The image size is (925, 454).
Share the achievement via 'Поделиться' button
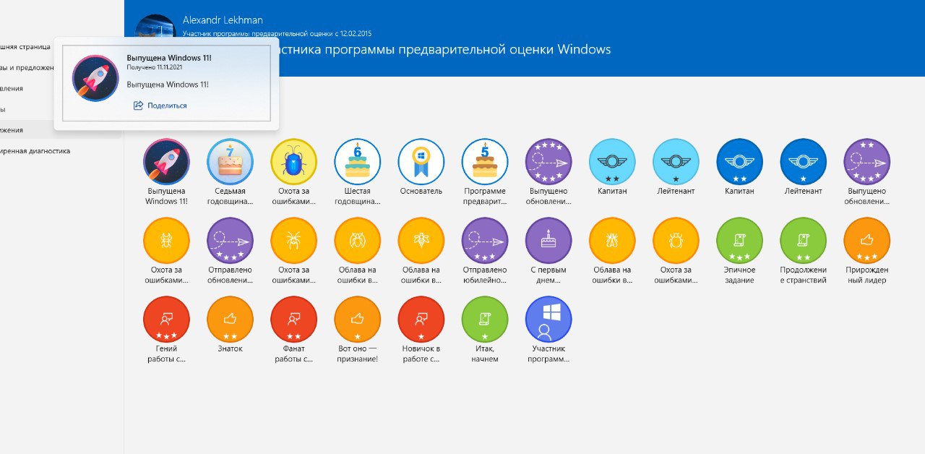pyautogui.click(x=160, y=106)
